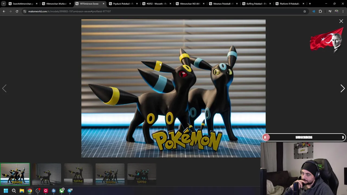Close the Psyduck Pokeball tab
This screenshot has height=195, width=347.
[137, 4]
